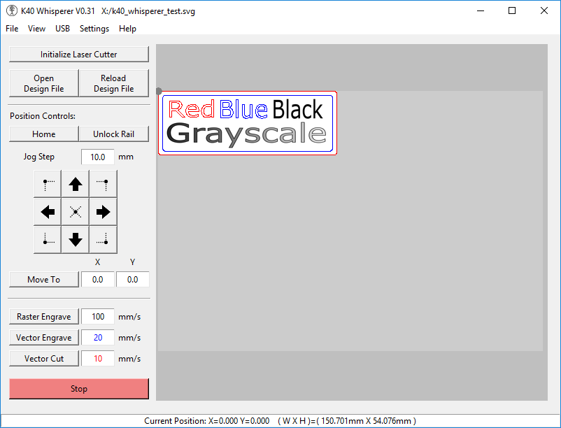Open the Settings menu

pyautogui.click(x=94, y=29)
